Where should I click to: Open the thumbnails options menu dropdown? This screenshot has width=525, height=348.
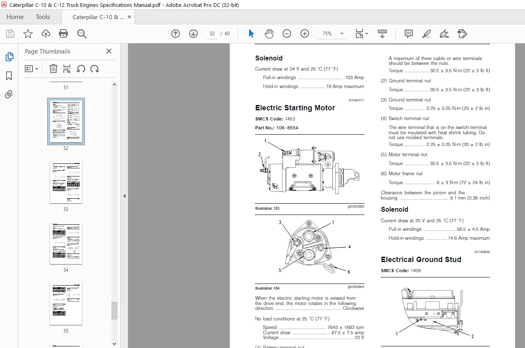32,69
